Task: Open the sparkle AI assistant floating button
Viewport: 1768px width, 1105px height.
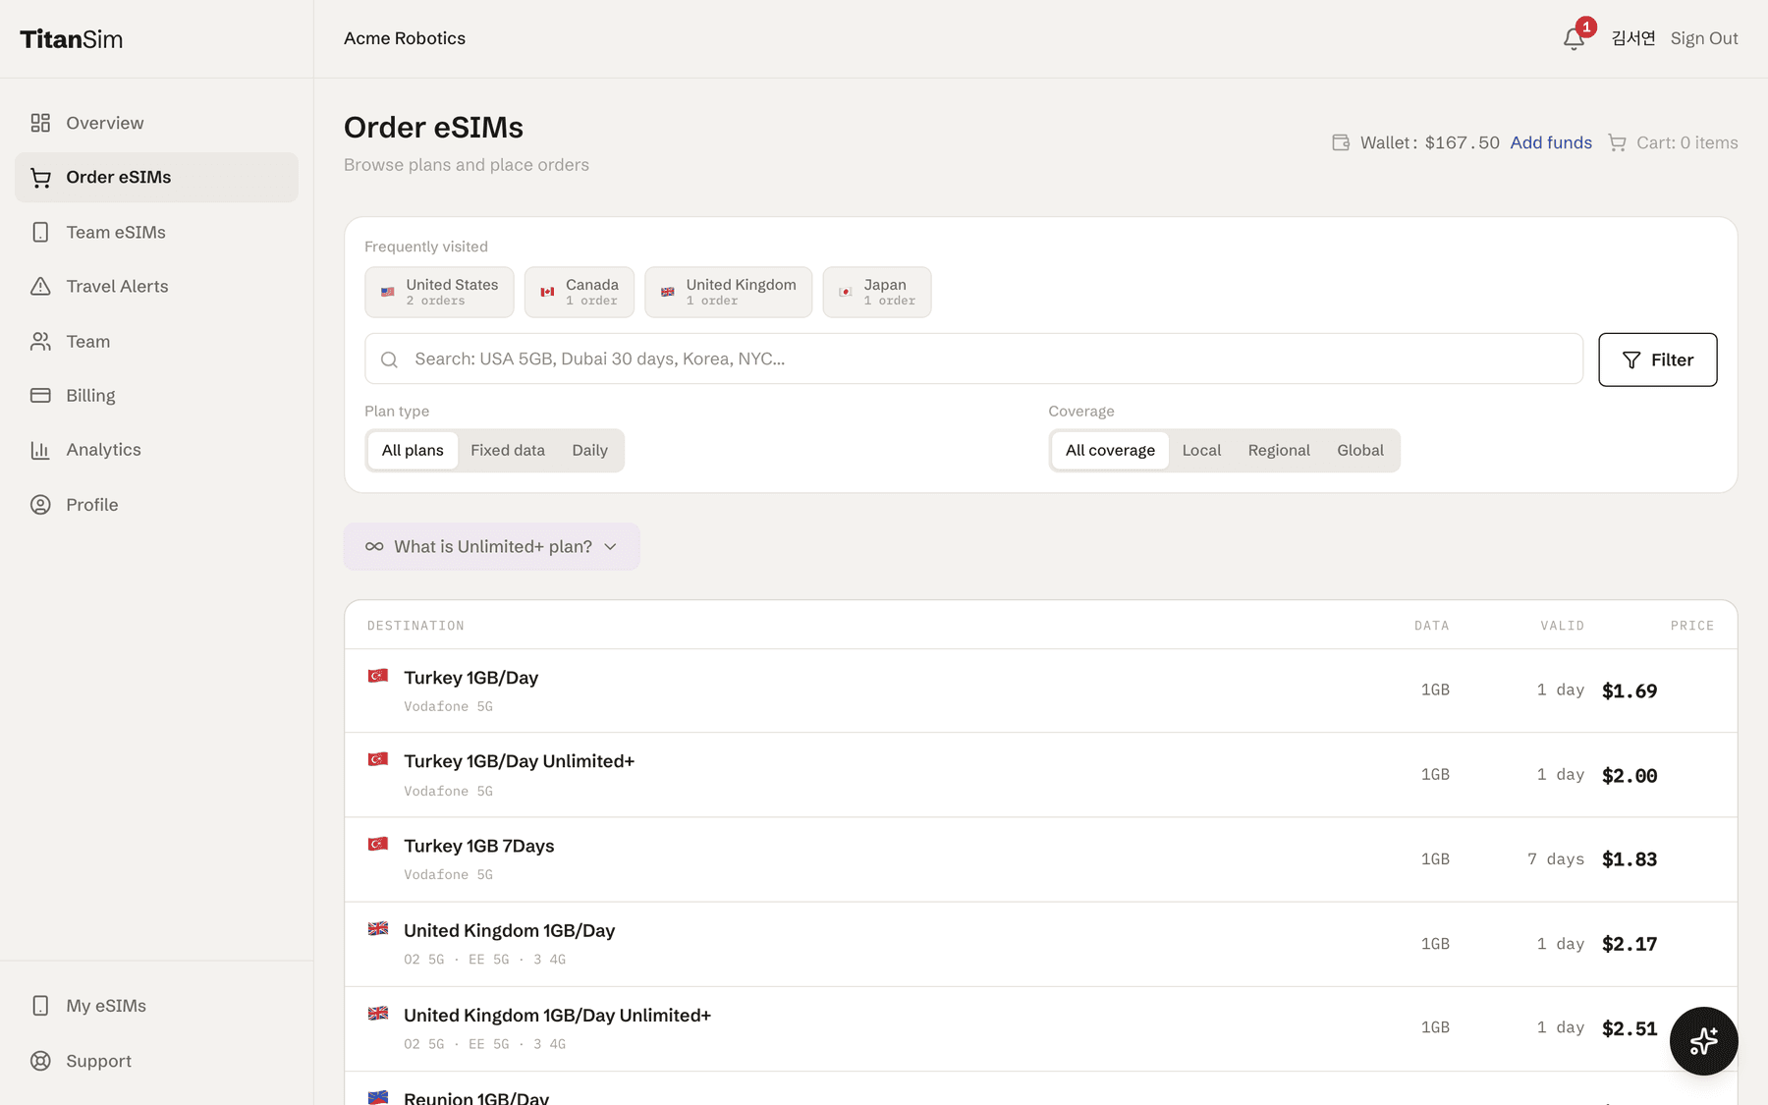Action: 1704,1041
